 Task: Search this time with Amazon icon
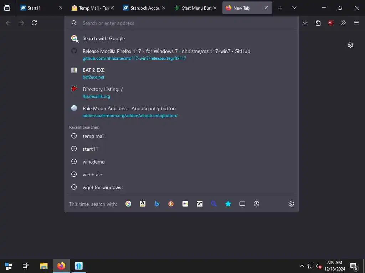(x=143, y=204)
